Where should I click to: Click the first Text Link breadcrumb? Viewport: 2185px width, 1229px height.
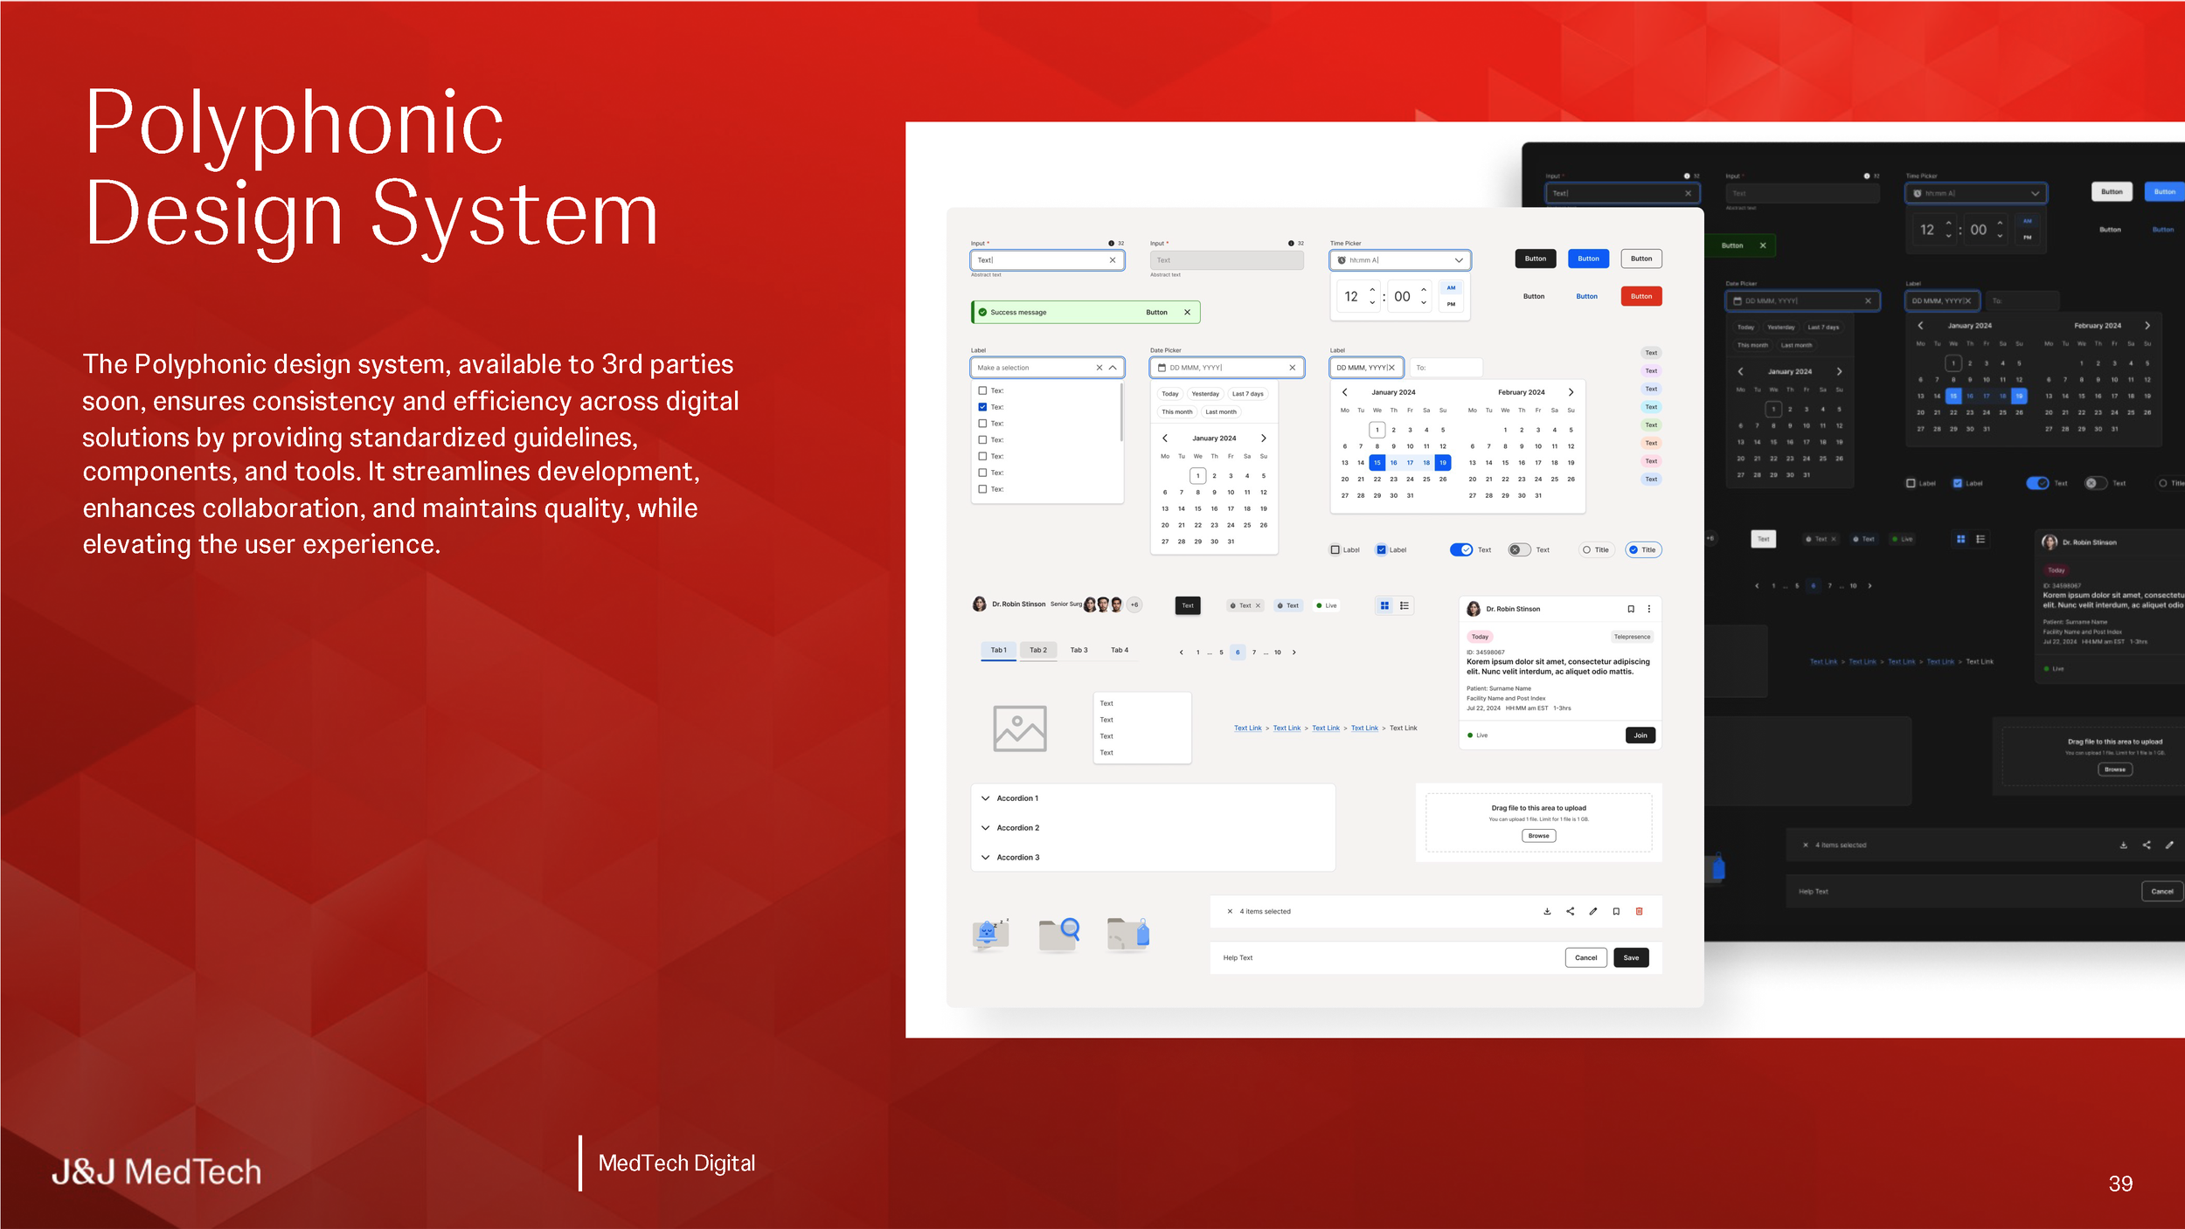[1247, 728]
